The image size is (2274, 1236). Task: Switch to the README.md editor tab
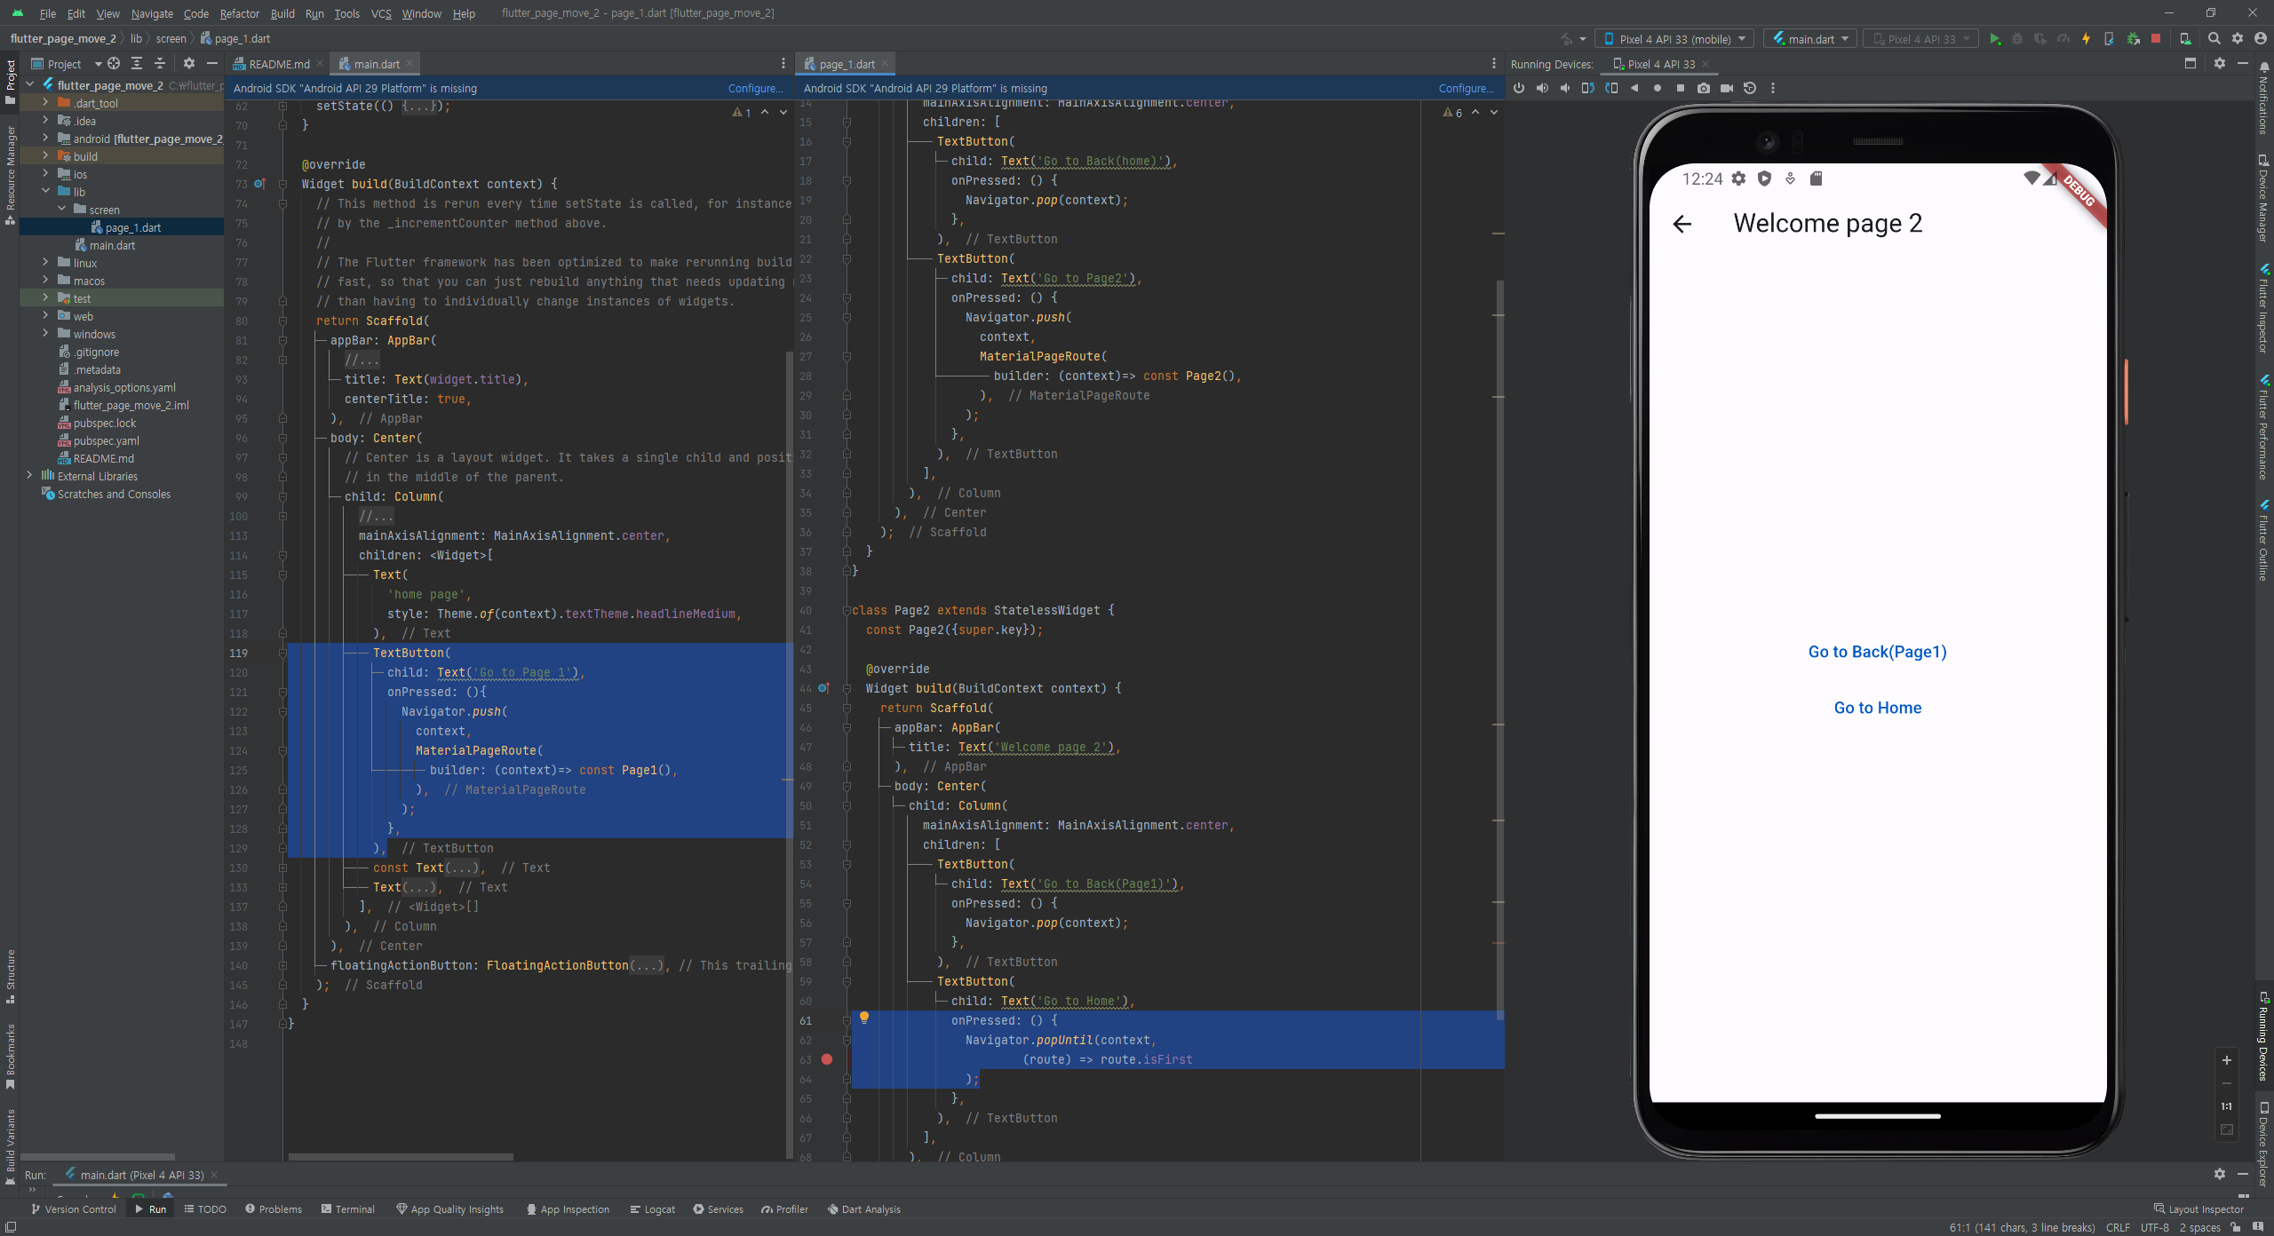coord(278,64)
